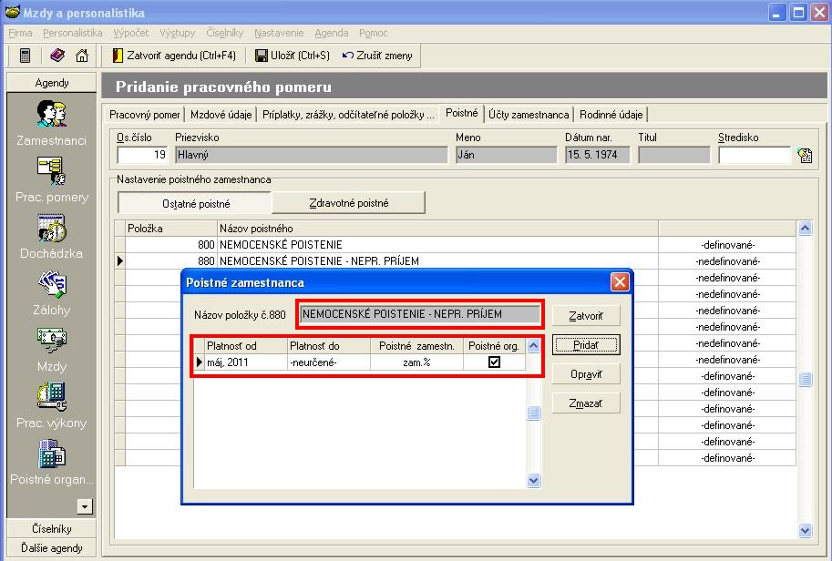Screen dimensions: 832x561
Task: Expand the Agendy sidebar section header
Action: (x=51, y=83)
